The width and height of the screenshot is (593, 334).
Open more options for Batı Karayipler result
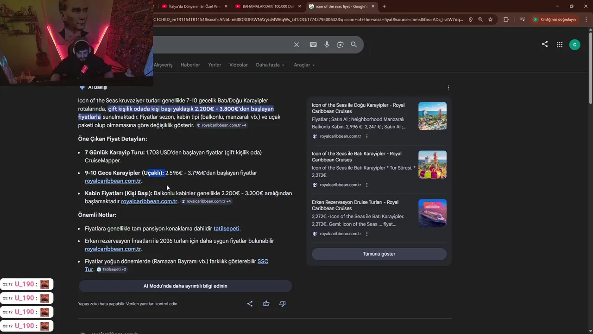point(367,185)
